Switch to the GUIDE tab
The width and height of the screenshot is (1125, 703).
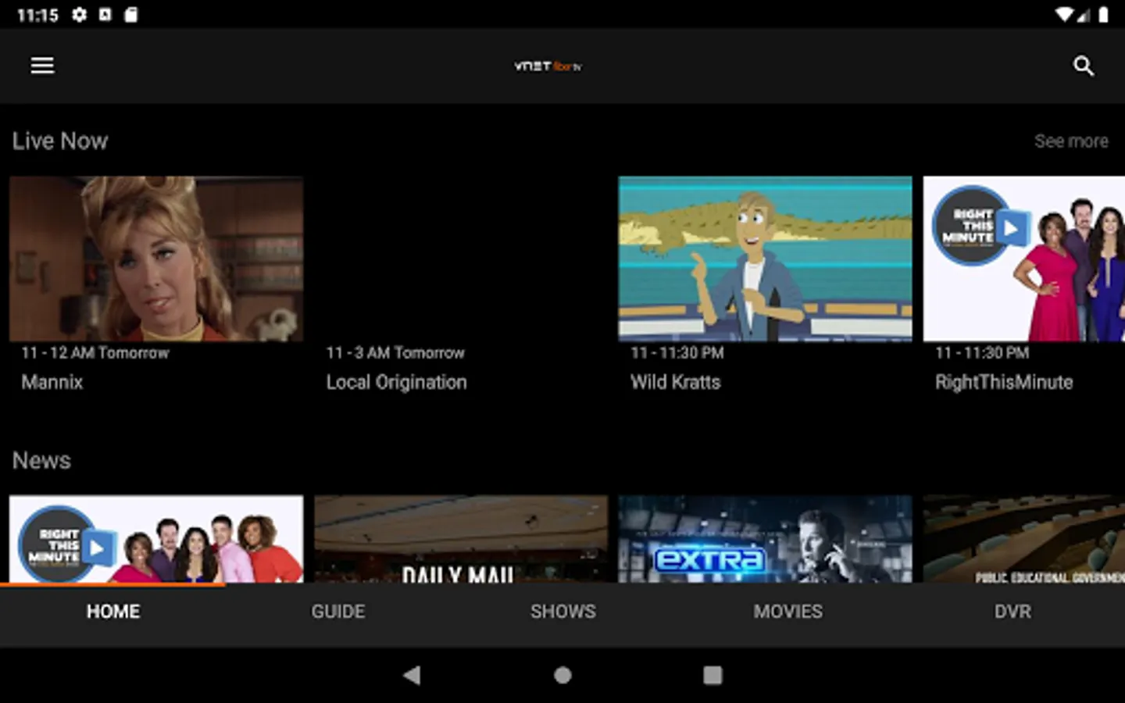tap(338, 612)
